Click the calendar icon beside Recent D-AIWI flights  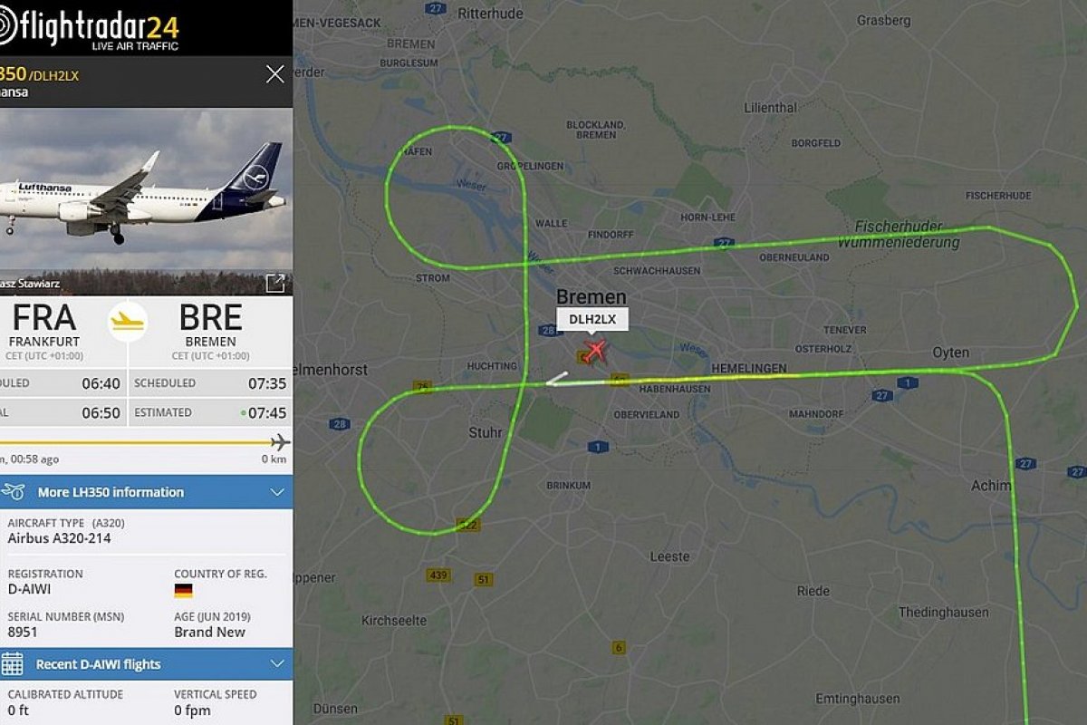point(12,663)
